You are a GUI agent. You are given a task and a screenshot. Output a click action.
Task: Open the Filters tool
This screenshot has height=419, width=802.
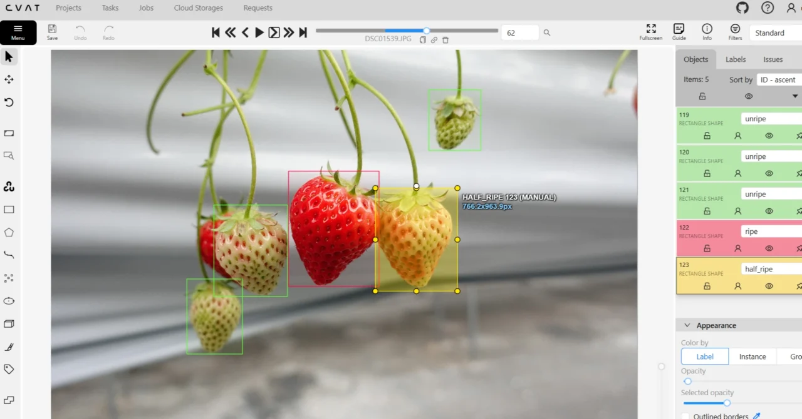[x=735, y=33]
